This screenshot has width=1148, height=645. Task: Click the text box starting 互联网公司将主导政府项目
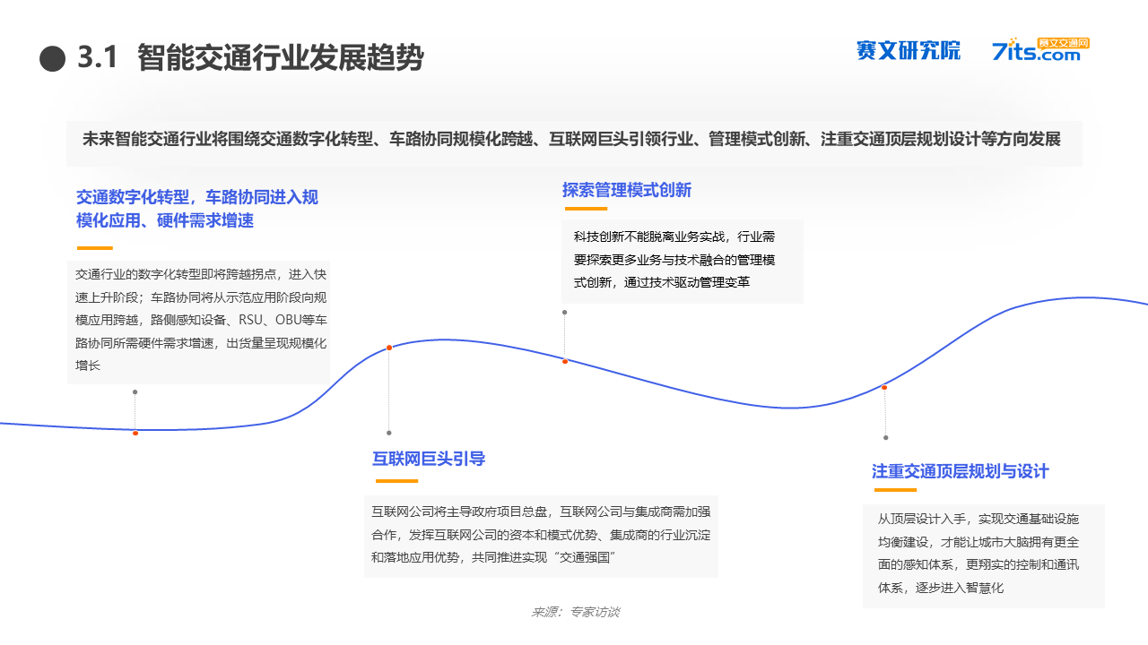pyautogui.click(x=541, y=536)
